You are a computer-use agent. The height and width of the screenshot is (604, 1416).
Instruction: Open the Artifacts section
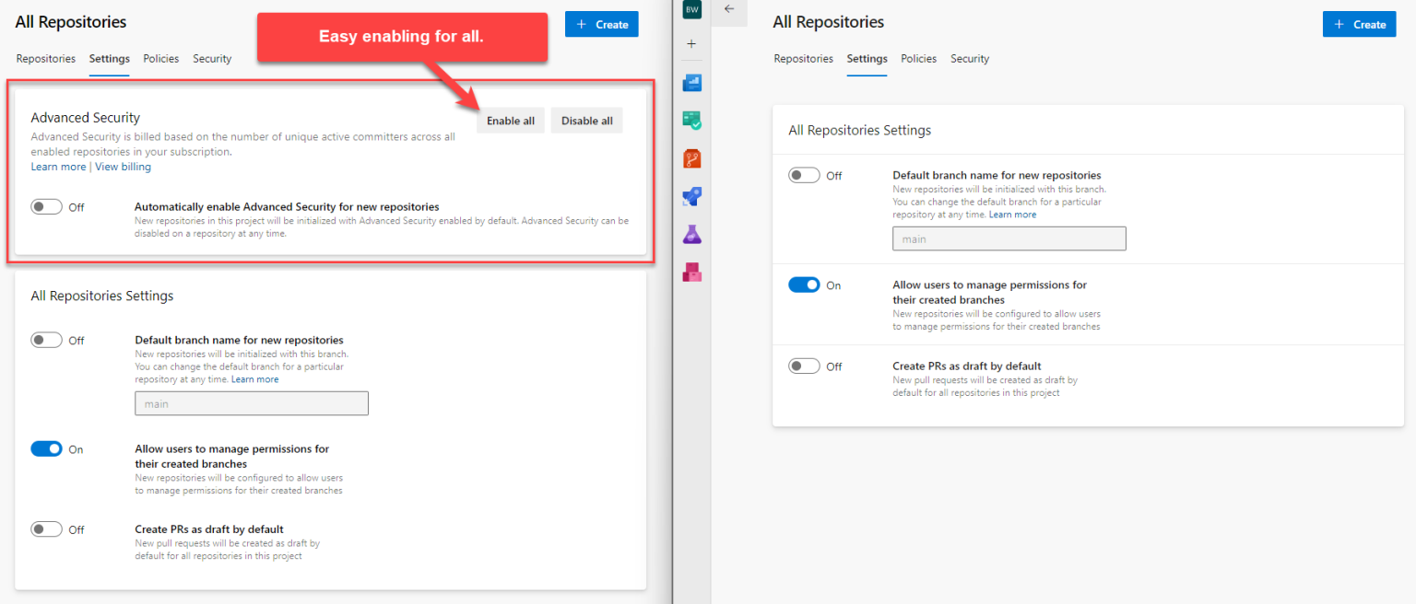pyautogui.click(x=691, y=271)
